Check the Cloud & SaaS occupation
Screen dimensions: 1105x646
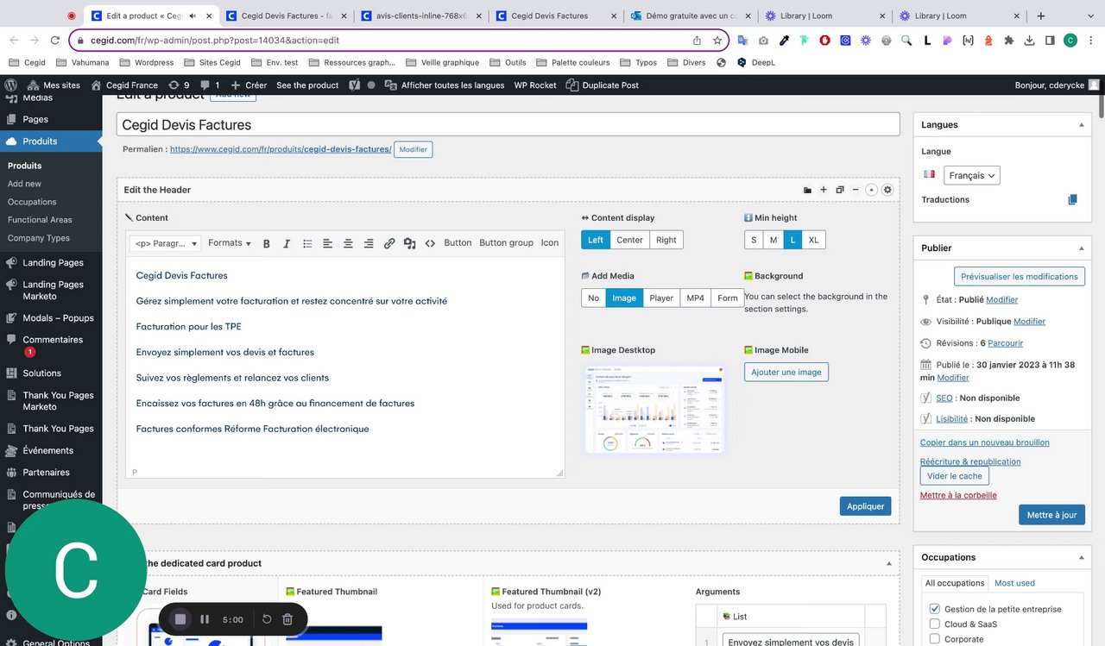(935, 624)
